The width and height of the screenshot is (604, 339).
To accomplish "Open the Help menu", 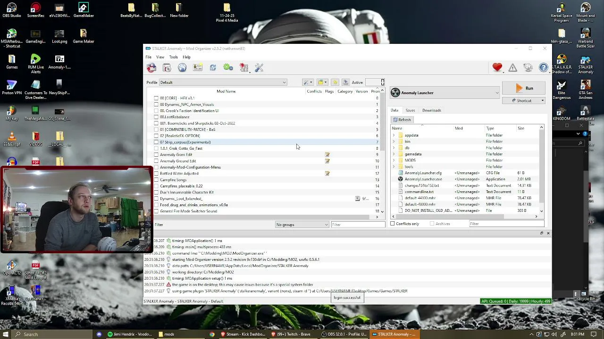I will 187,57.
